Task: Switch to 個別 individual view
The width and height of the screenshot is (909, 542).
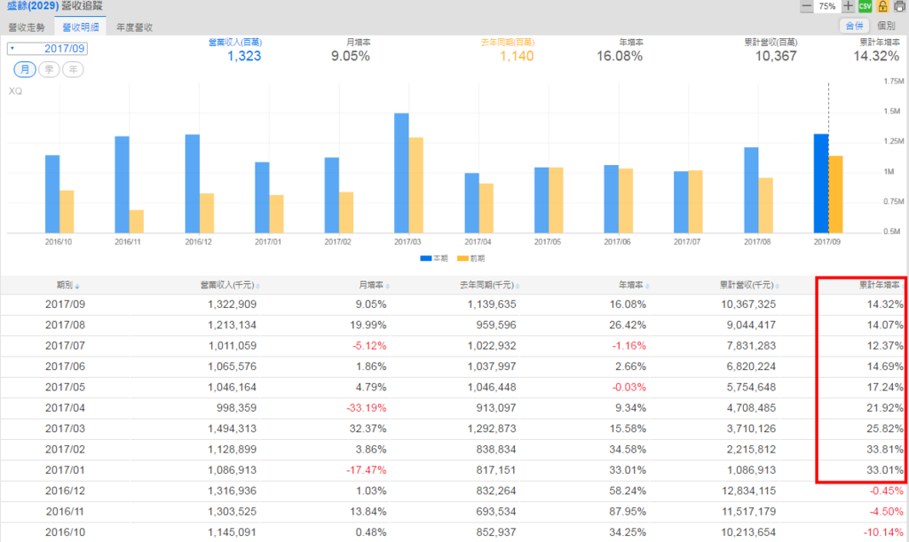Action: point(887,26)
